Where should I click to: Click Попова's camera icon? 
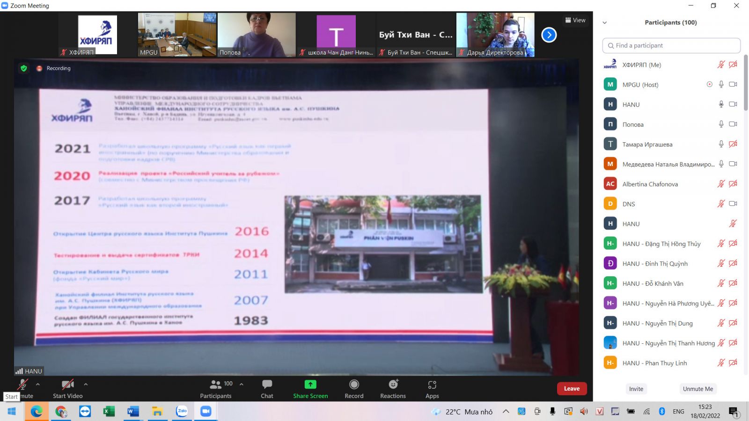click(x=733, y=124)
